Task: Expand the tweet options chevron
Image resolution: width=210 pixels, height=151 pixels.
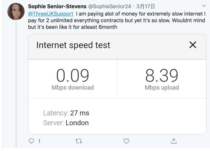Action: point(204,6)
